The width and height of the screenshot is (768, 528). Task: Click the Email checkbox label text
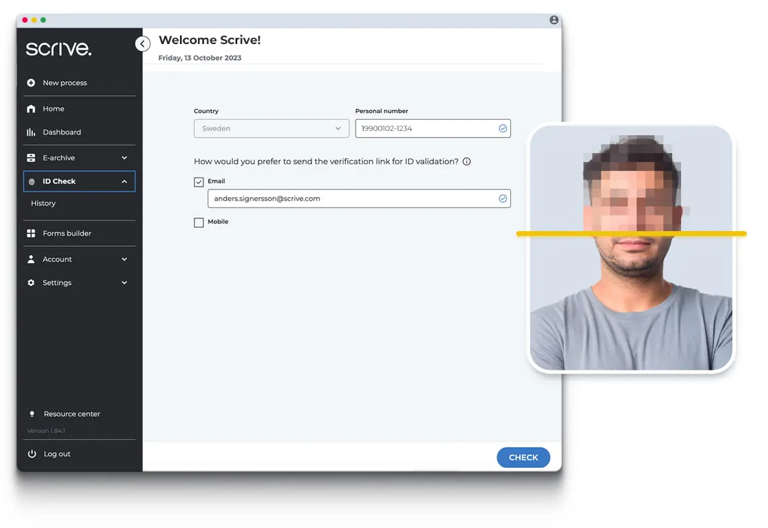(216, 181)
